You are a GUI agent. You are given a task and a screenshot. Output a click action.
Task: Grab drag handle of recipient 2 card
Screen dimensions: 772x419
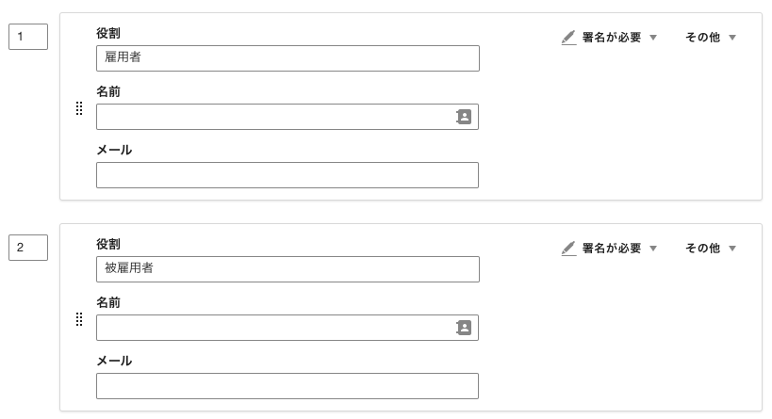coord(79,319)
